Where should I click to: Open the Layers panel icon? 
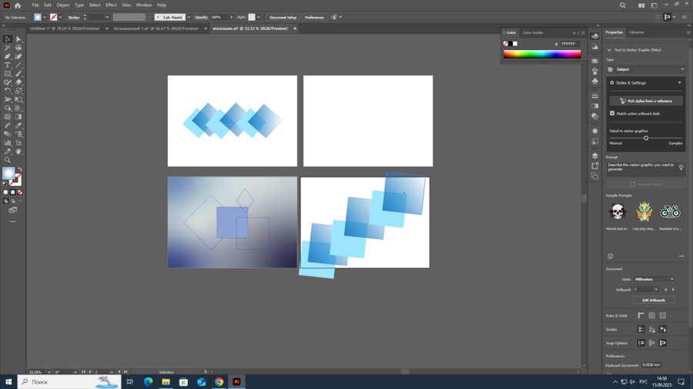(x=595, y=156)
